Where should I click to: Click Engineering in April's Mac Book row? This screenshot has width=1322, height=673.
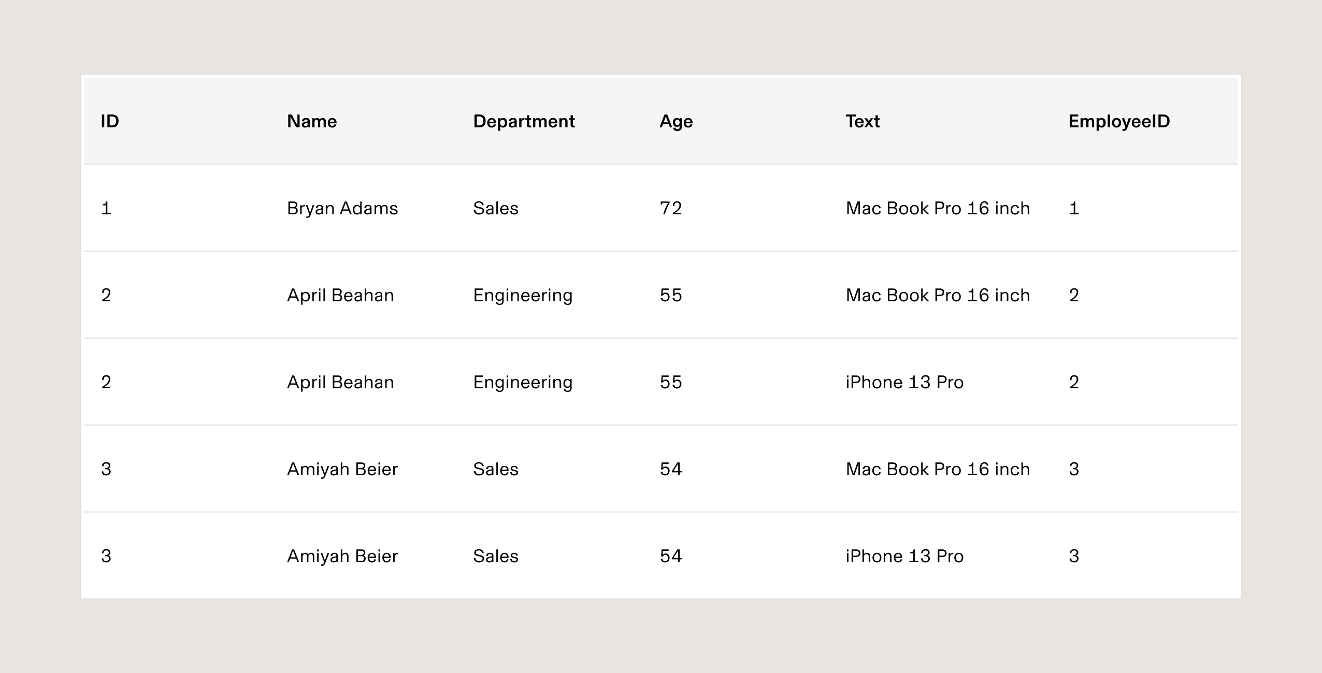coord(523,295)
